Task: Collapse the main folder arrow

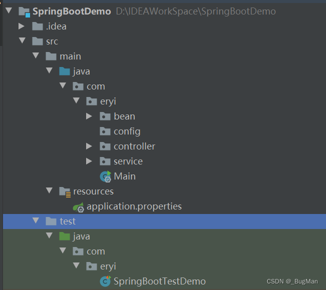Action: coord(36,55)
